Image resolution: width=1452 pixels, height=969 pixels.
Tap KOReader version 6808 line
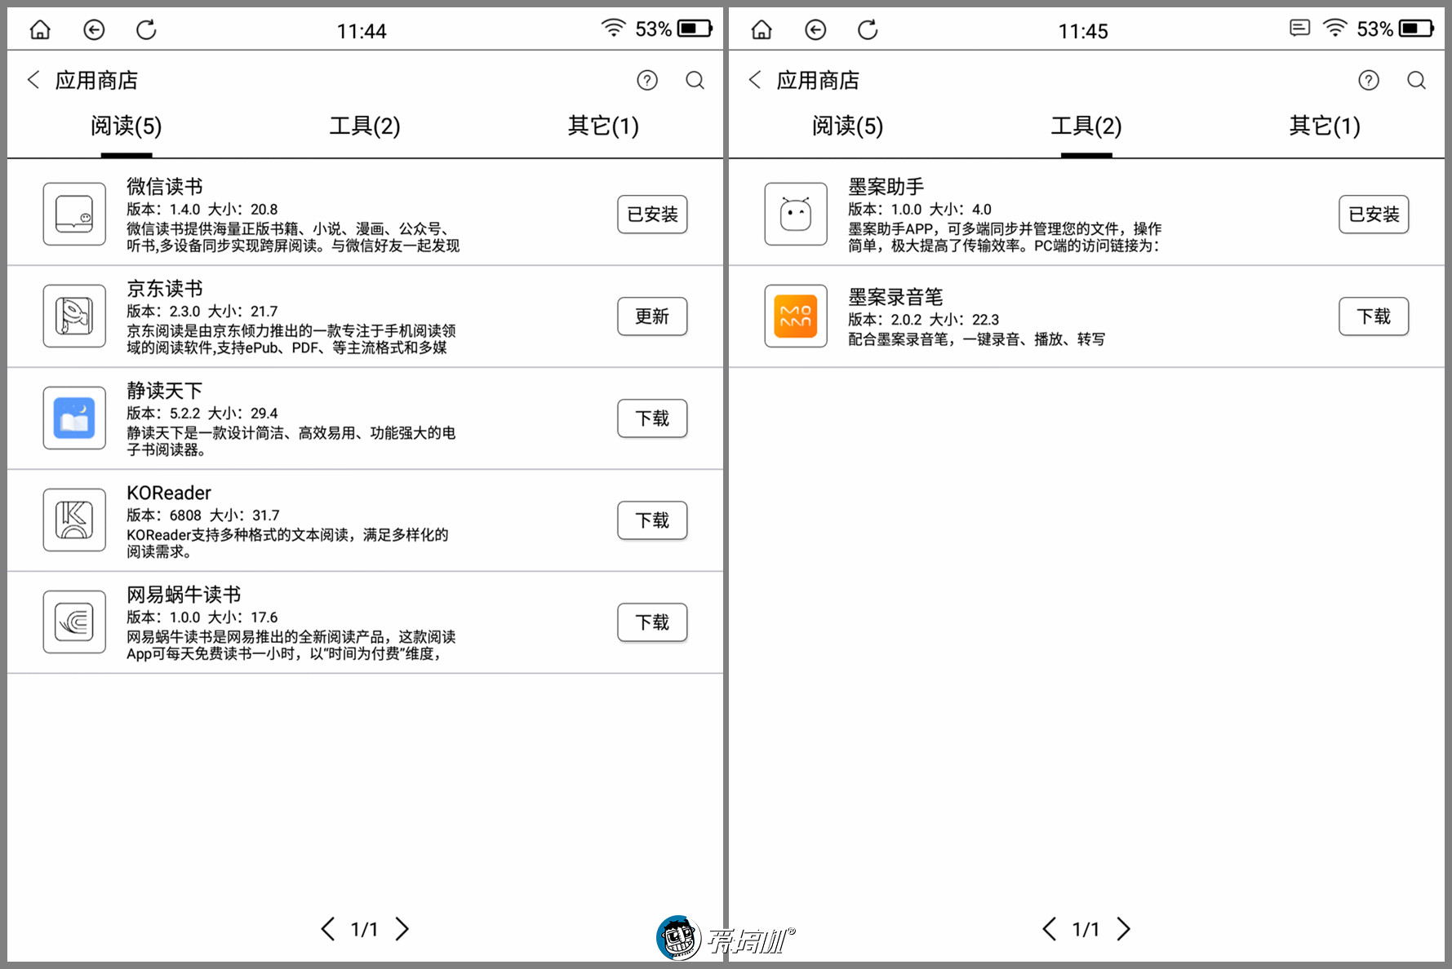pyautogui.click(x=203, y=515)
